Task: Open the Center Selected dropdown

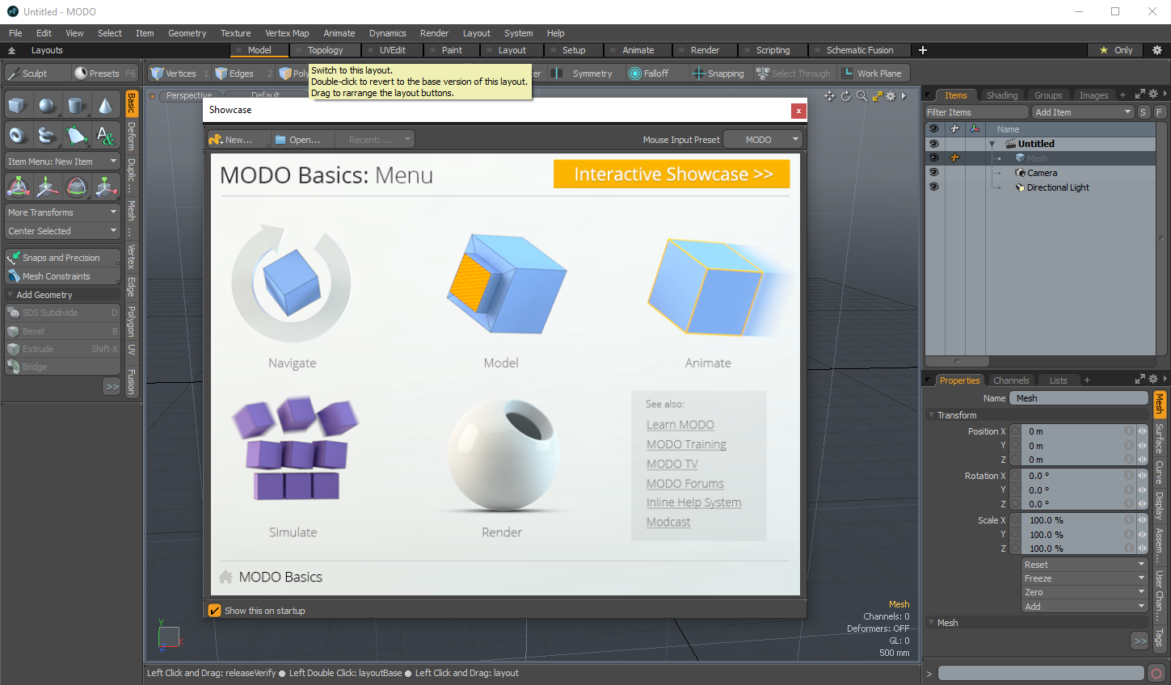Action: [x=62, y=231]
